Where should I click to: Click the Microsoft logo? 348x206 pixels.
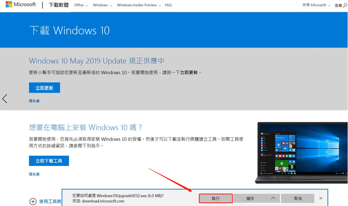point(21,4)
